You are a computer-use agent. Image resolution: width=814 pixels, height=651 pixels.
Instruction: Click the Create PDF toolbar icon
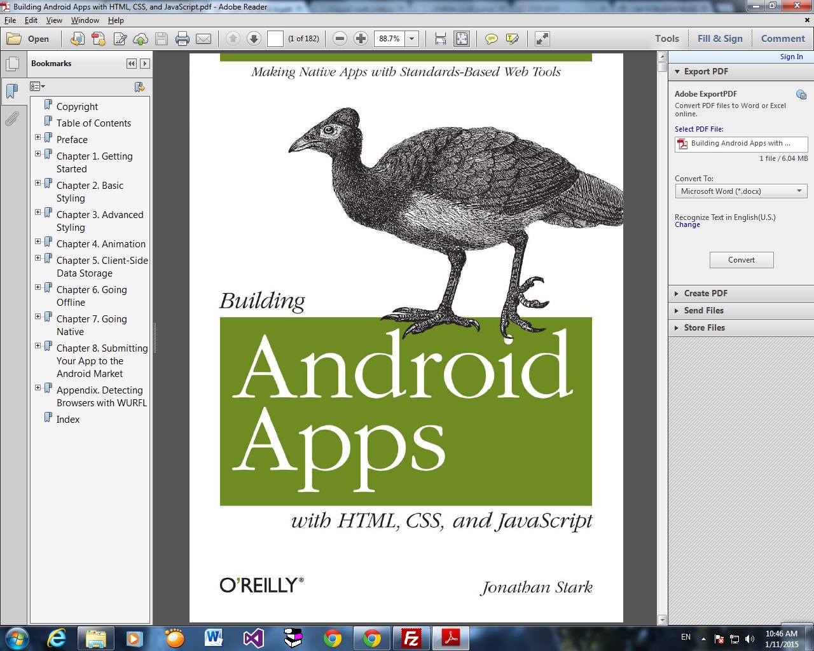coord(99,39)
